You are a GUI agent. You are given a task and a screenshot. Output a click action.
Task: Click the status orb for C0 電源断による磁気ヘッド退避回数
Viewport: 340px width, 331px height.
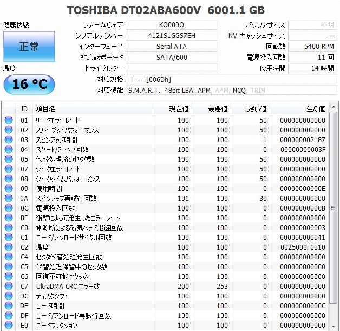pos(9,227)
